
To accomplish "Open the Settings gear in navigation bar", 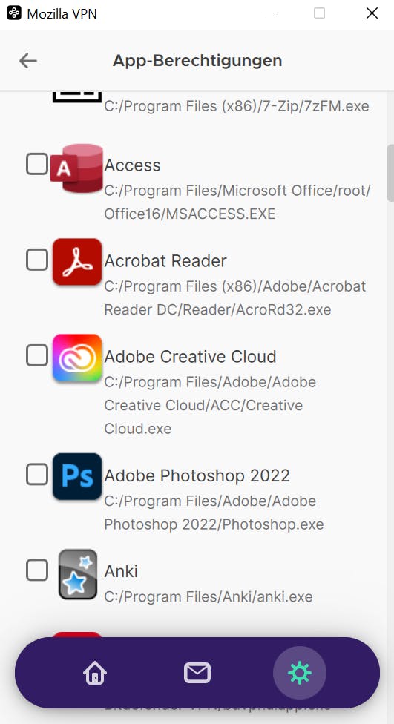I will click(299, 673).
